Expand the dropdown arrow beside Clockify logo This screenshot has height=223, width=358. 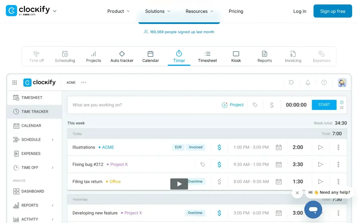[55, 11]
